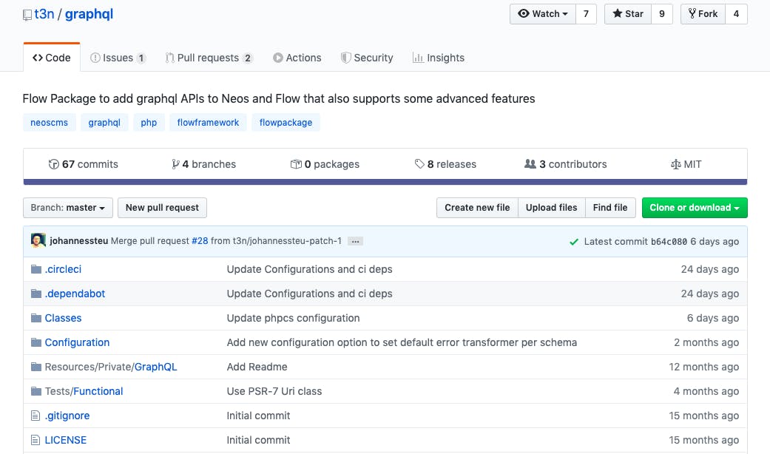Open 'Add new configuration option' commit message
The width and height of the screenshot is (770, 454).
(402, 342)
